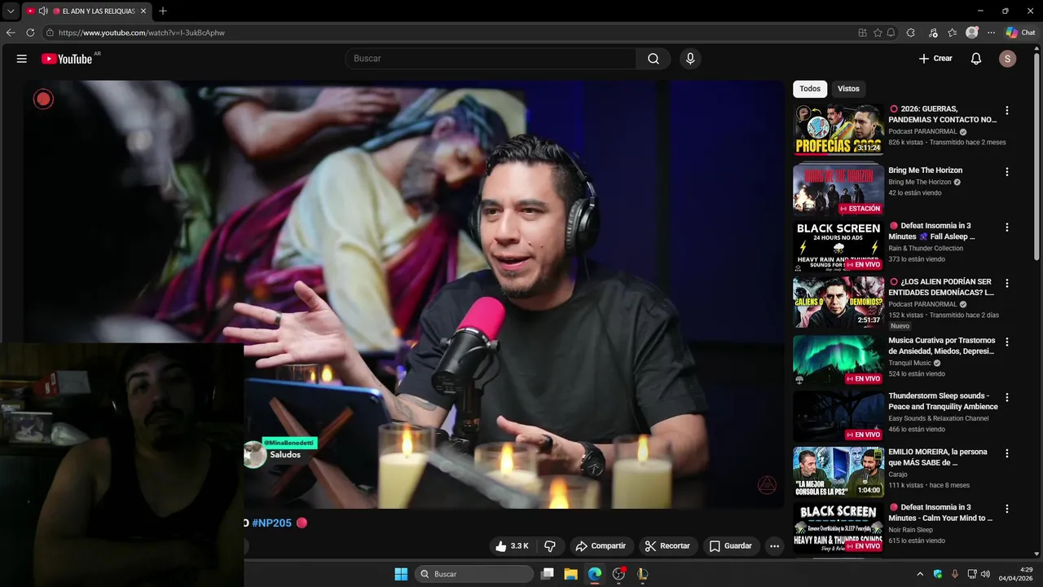Image resolution: width=1043 pixels, height=587 pixels.
Task: Click the #NP205 hashtag link
Action: 271,523
